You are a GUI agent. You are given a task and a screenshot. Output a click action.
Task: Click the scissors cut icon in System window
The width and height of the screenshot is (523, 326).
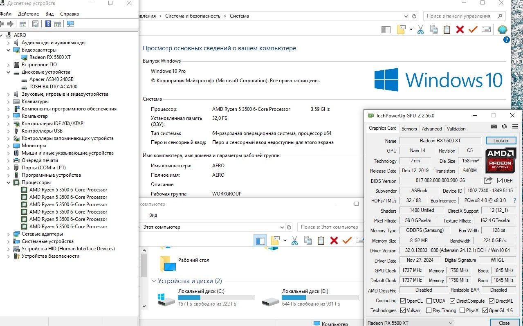tap(420, 29)
